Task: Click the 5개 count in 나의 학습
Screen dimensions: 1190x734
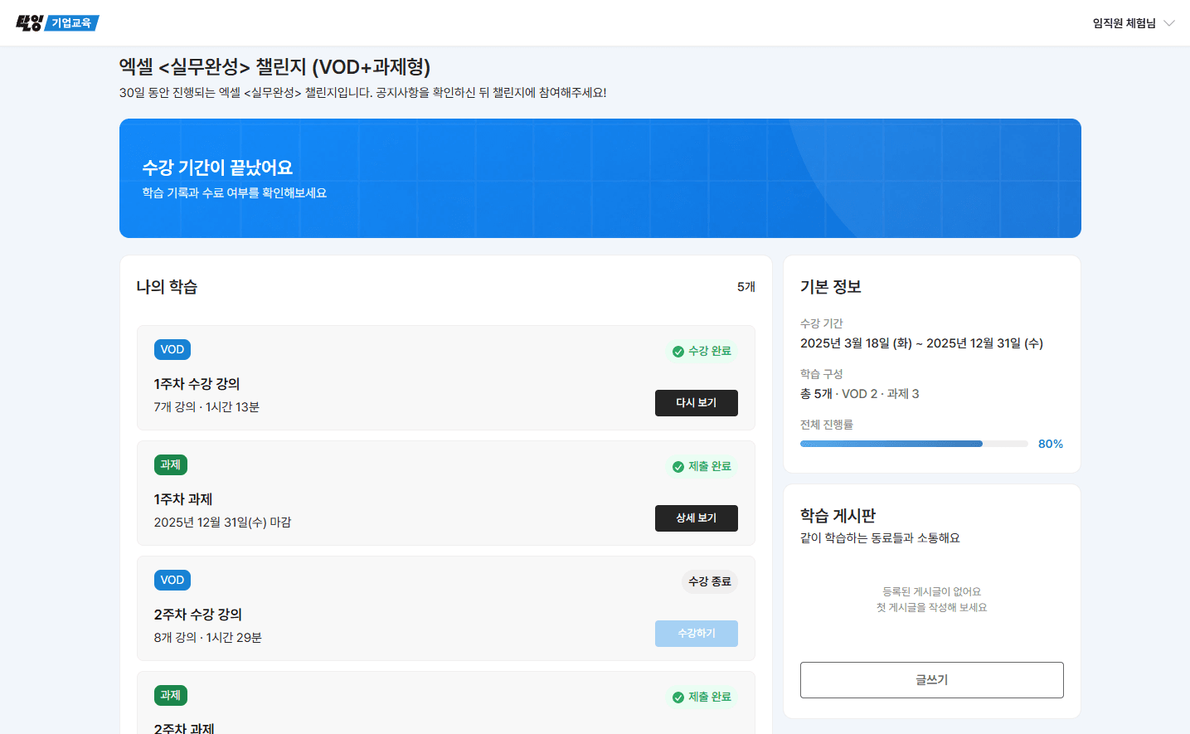Action: point(746,287)
